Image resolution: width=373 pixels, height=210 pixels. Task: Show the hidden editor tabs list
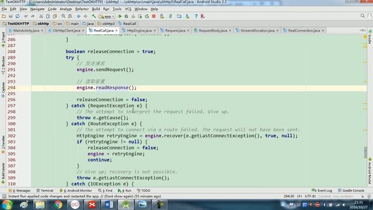363,30
